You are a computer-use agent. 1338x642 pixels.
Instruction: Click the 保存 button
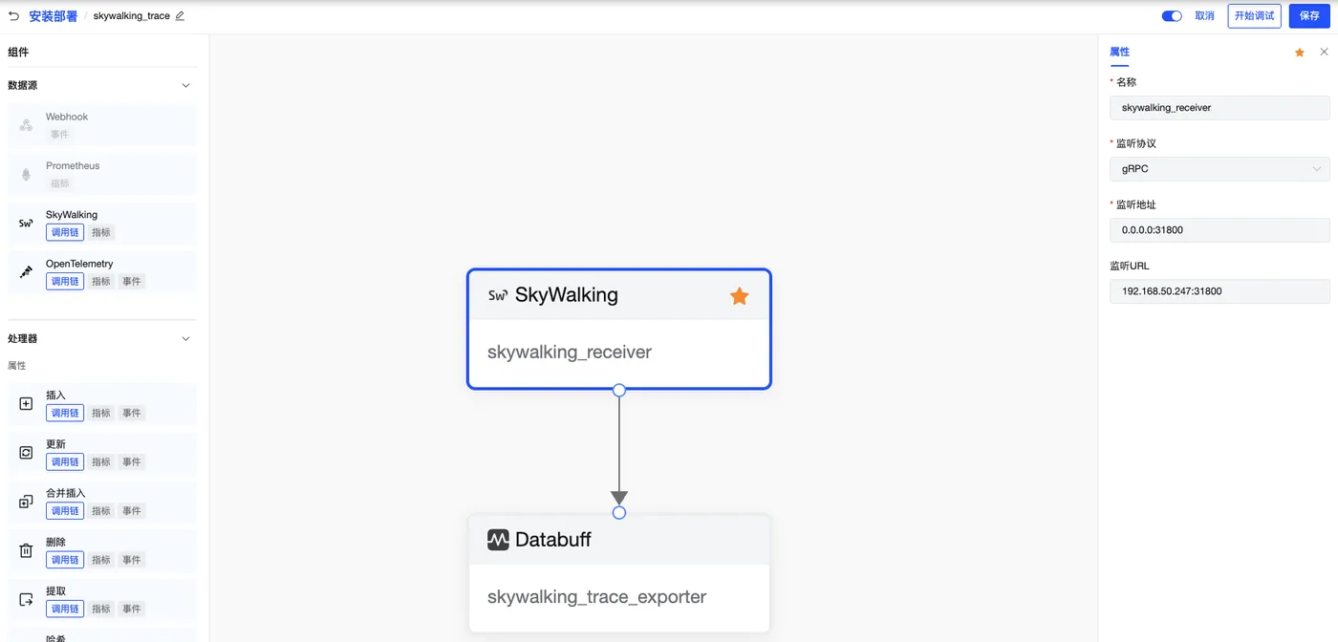point(1309,16)
